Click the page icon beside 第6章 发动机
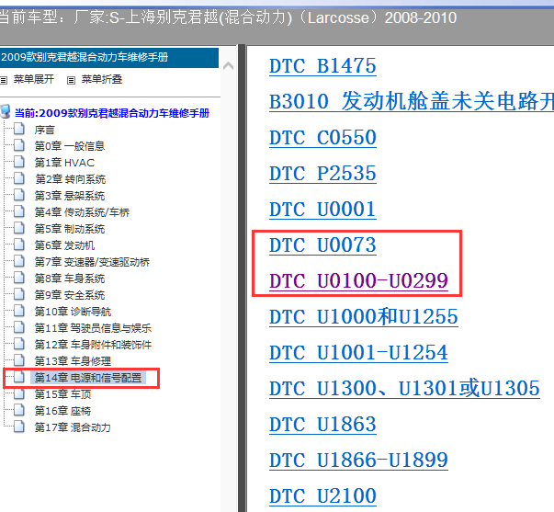554x512 pixels. [x=18, y=245]
